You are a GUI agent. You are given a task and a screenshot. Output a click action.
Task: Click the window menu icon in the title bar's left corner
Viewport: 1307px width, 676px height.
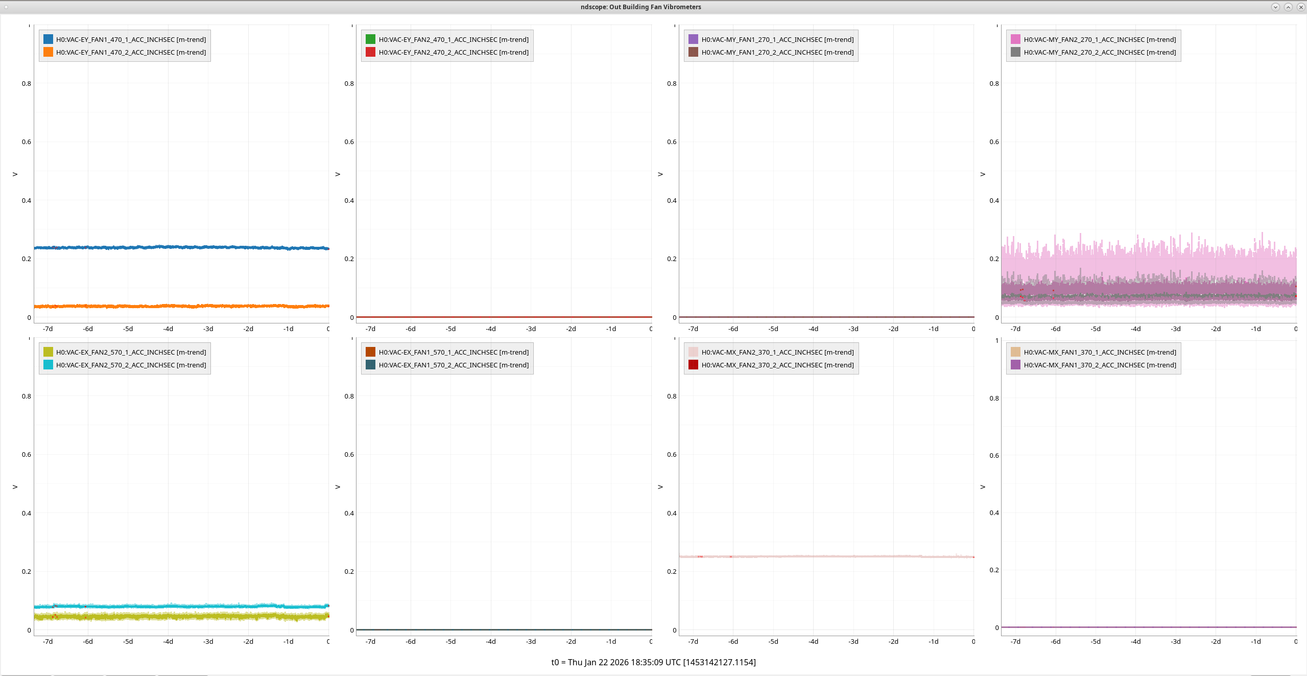point(6,7)
